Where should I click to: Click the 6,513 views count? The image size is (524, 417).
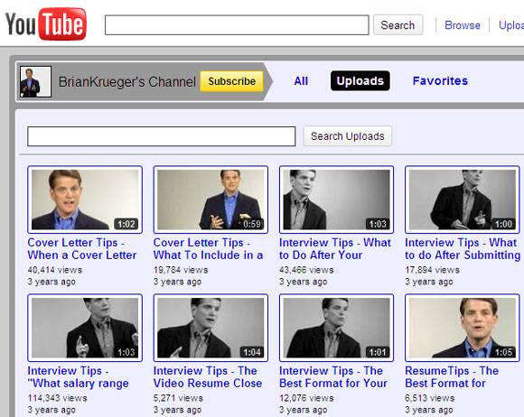[x=430, y=398]
